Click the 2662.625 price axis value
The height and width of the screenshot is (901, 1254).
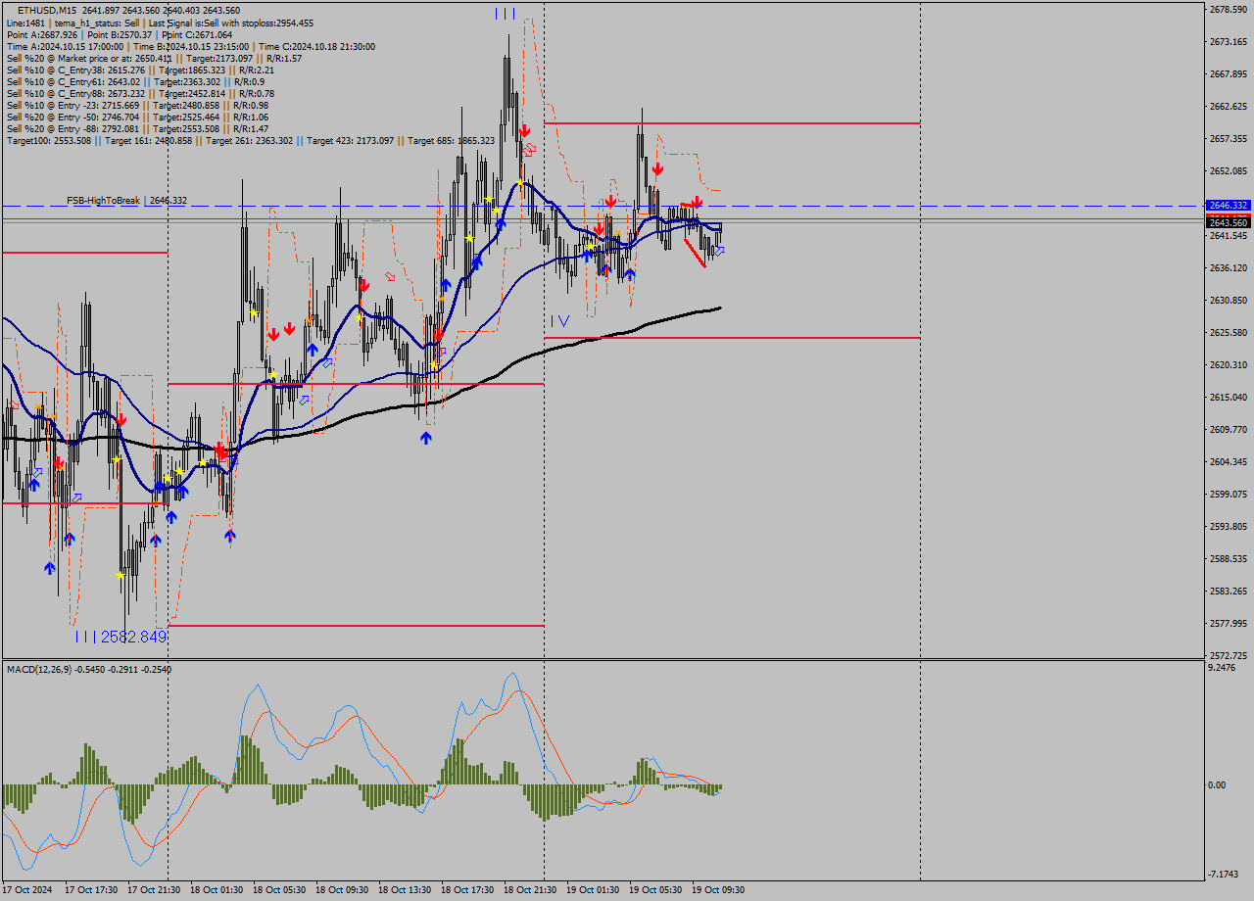click(x=1228, y=107)
